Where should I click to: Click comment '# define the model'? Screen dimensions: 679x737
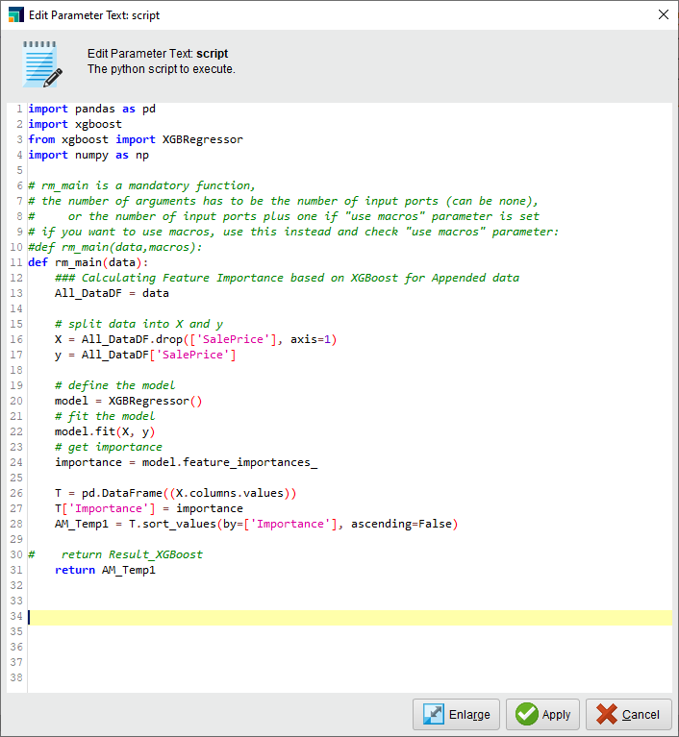114,385
